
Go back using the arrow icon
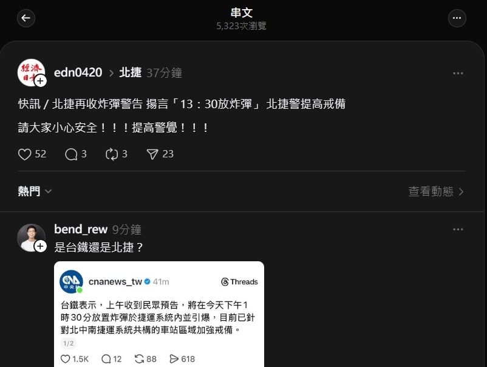[x=26, y=18]
